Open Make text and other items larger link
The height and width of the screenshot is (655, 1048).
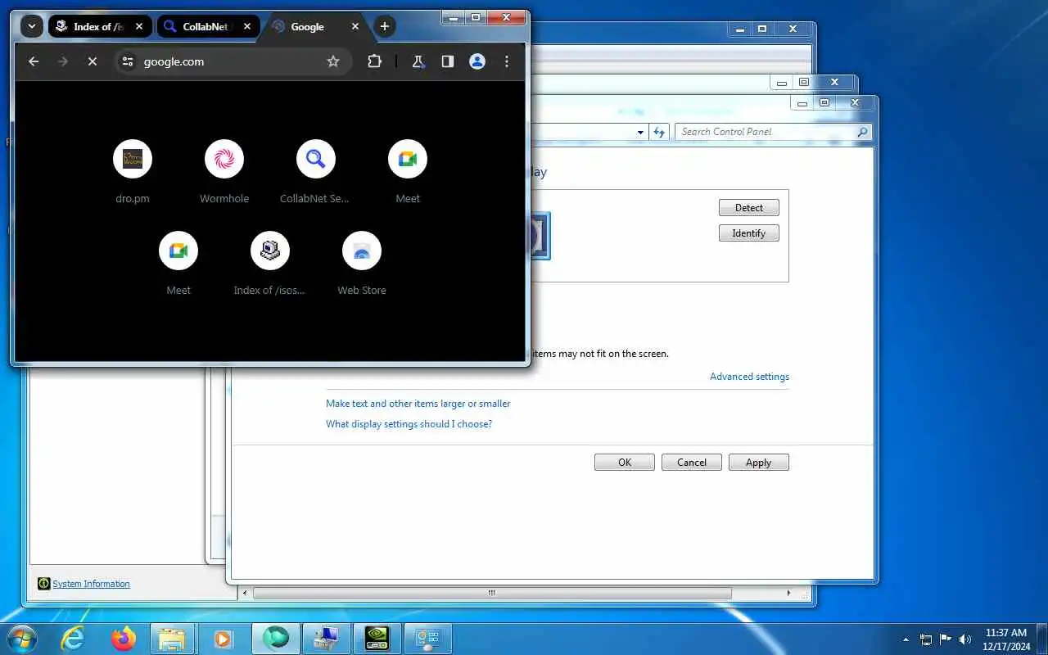pyautogui.click(x=418, y=404)
